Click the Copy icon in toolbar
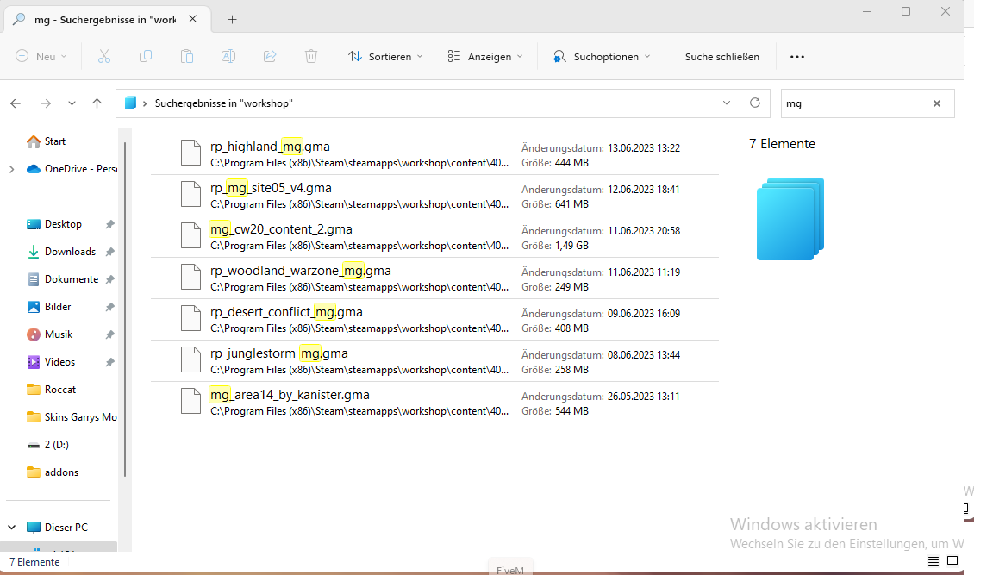The width and height of the screenshot is (993, 575). [146, 56]
